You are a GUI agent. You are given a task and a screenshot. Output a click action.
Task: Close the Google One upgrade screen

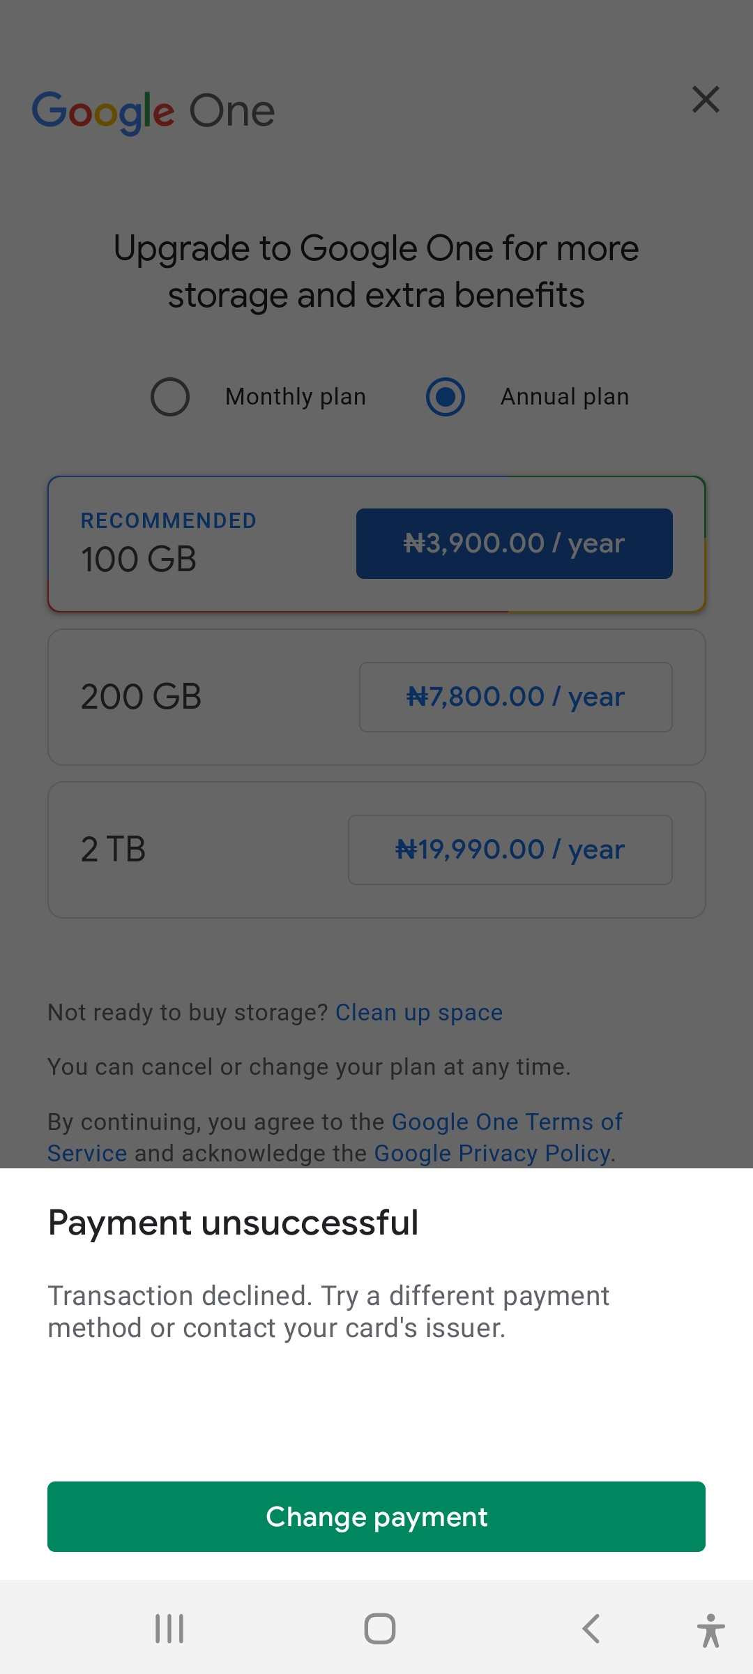point(706,100)
